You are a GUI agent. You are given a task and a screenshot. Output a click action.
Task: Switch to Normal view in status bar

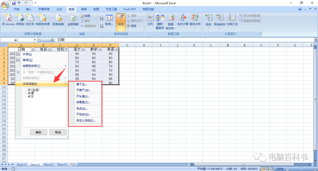[263, 169]
